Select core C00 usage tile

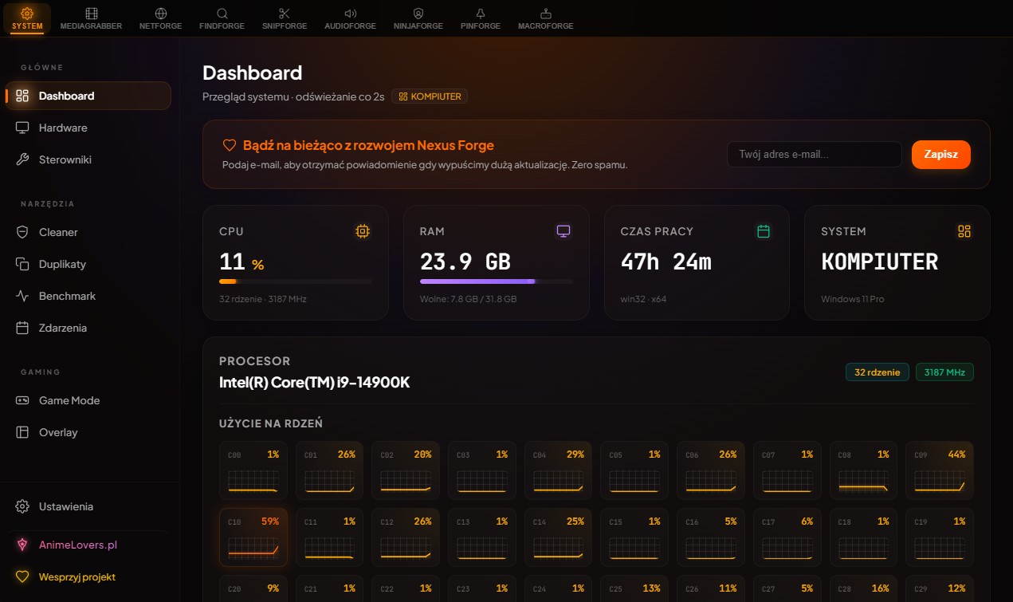point(253,470)
